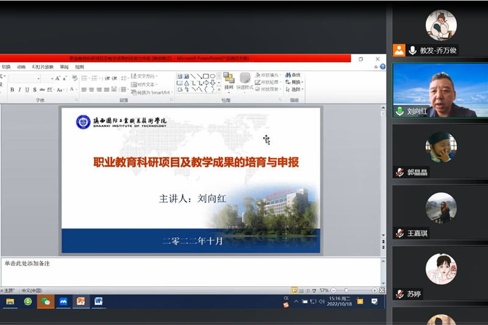This screenshot has width=488, height=325.
Task: Toggle 王嘉琪's muted microphone icon
Action: click(400, 233)
